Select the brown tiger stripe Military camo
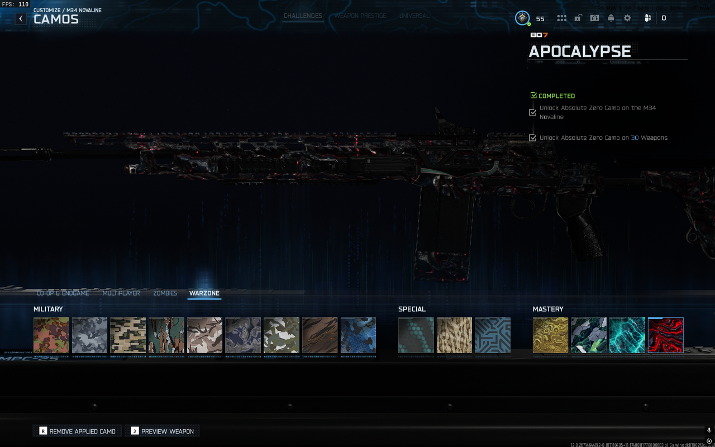 pos(320,335)
